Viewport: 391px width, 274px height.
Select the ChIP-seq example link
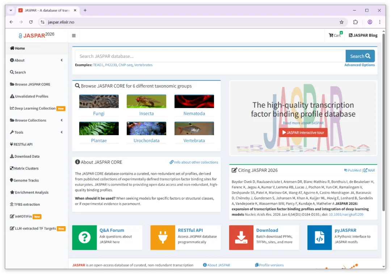pyautogui.click(x=125, y=65)
